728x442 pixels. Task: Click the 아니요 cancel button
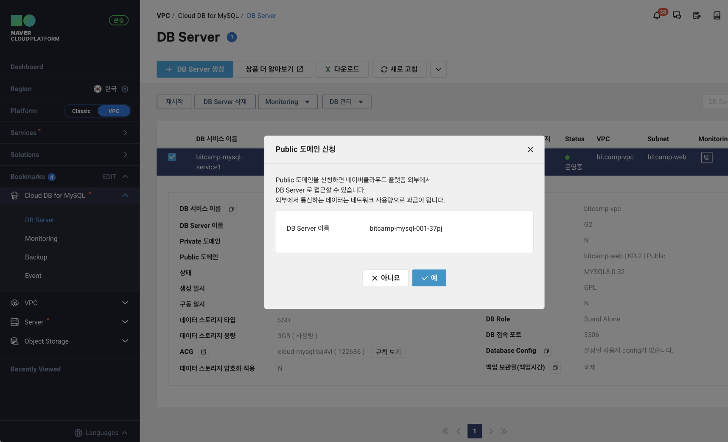(x=386, y=278)
